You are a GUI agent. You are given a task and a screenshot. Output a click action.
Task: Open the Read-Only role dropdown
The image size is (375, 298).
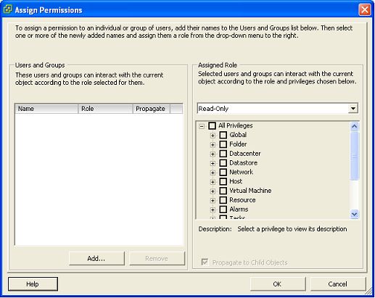tap(353, 109)
